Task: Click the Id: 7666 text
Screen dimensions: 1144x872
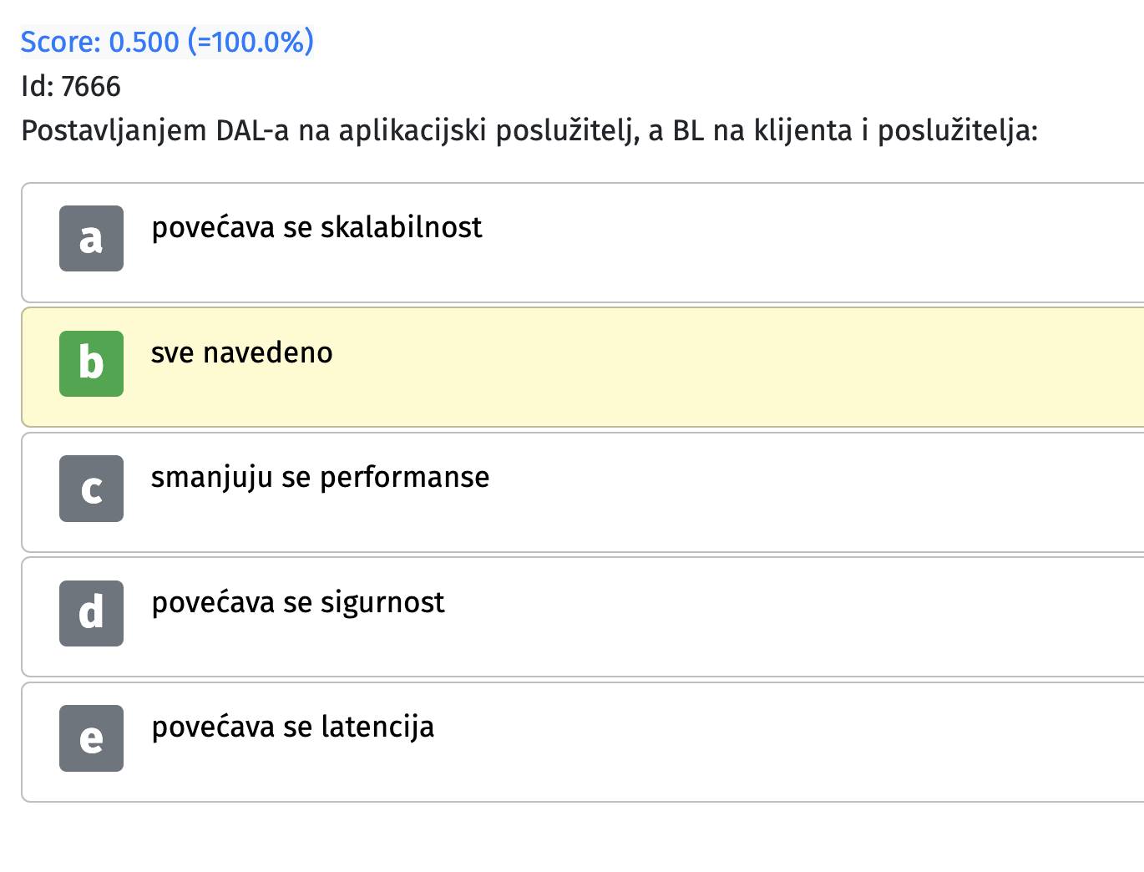Action: [x=71, y=86]
